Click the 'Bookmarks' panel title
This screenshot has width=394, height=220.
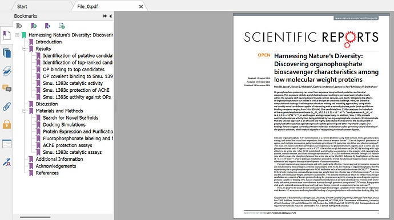[x=26, y=16]
